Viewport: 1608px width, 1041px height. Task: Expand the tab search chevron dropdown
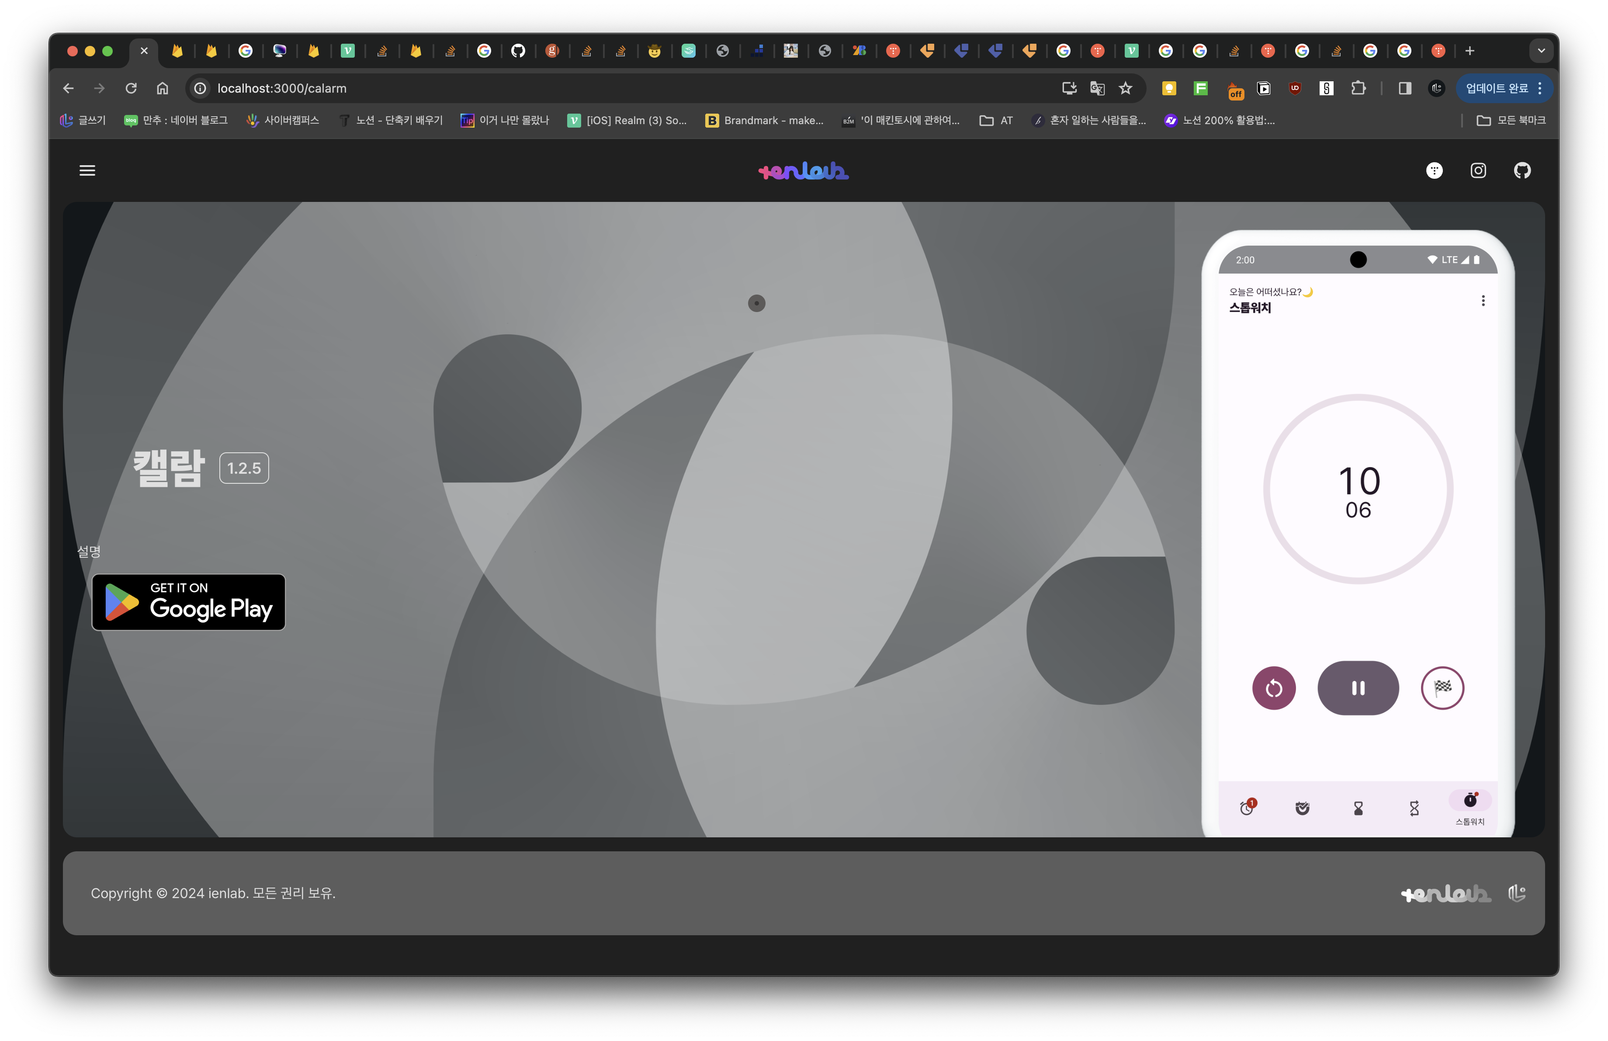(x=1540, y=51)
